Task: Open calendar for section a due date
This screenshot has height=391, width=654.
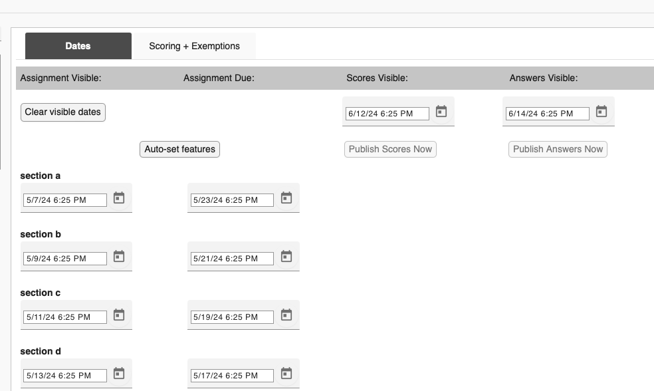Action: click(286, 197)
